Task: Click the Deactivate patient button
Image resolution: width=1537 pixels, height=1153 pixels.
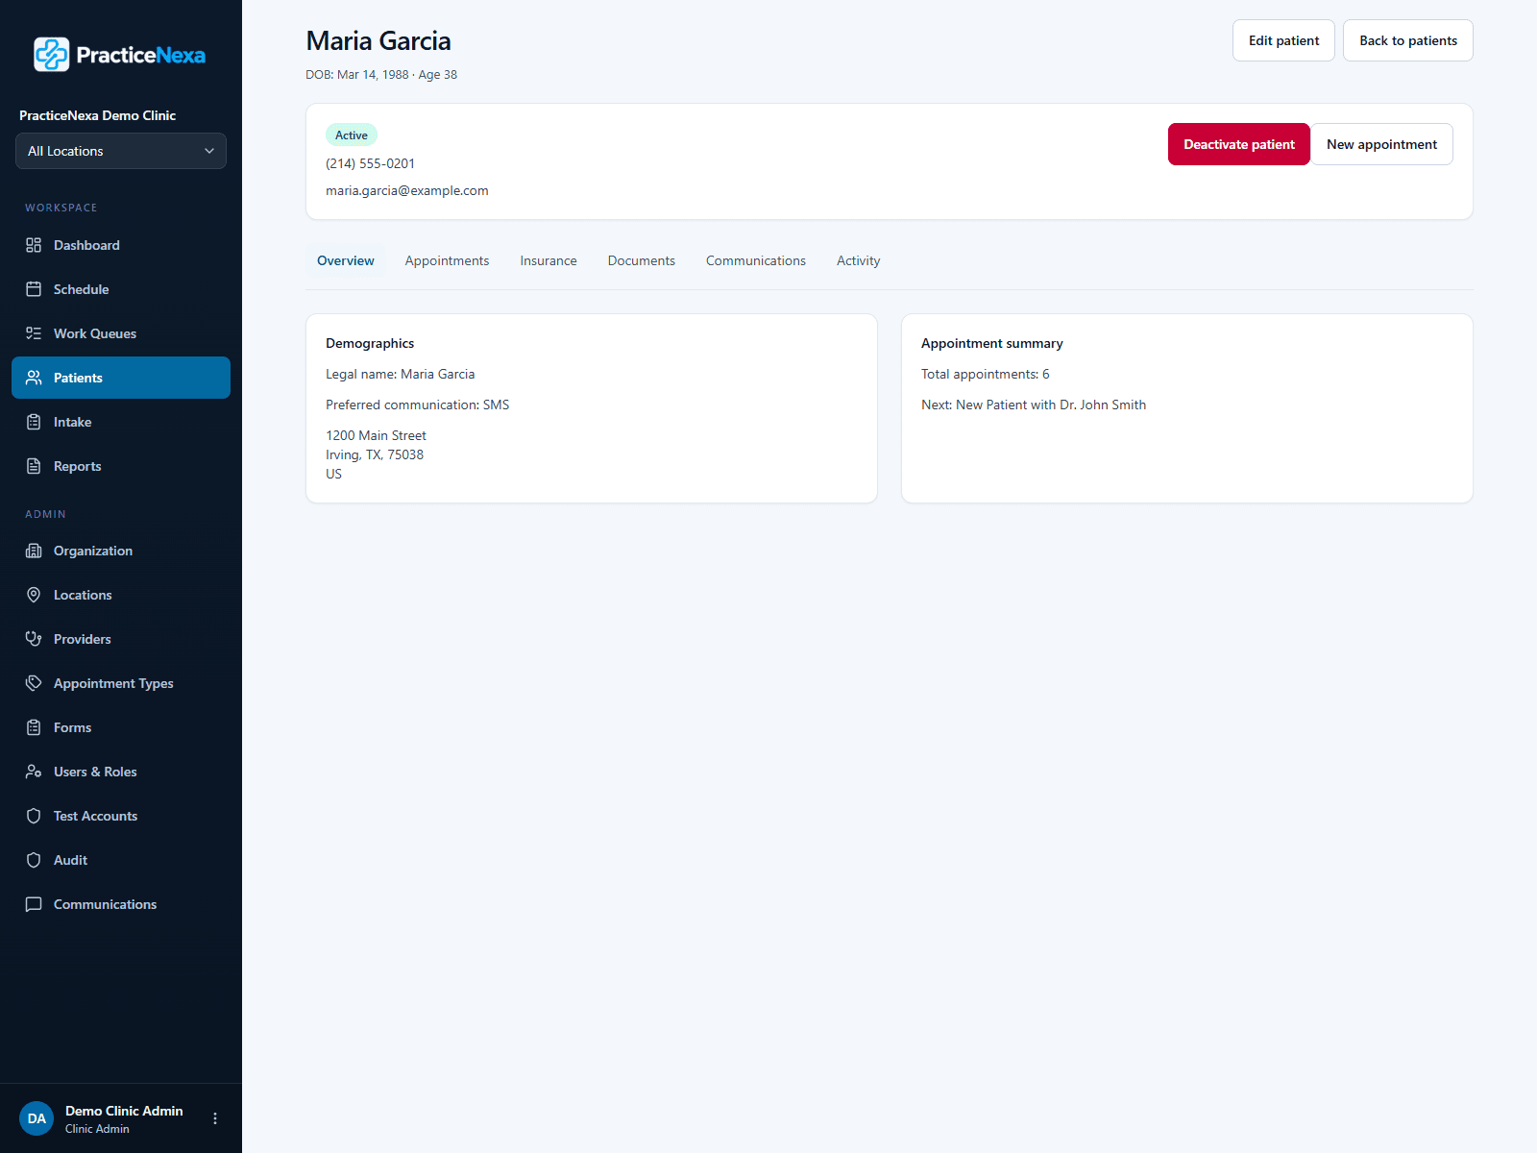Action: pyautogui.click(x=1239, y=144)
